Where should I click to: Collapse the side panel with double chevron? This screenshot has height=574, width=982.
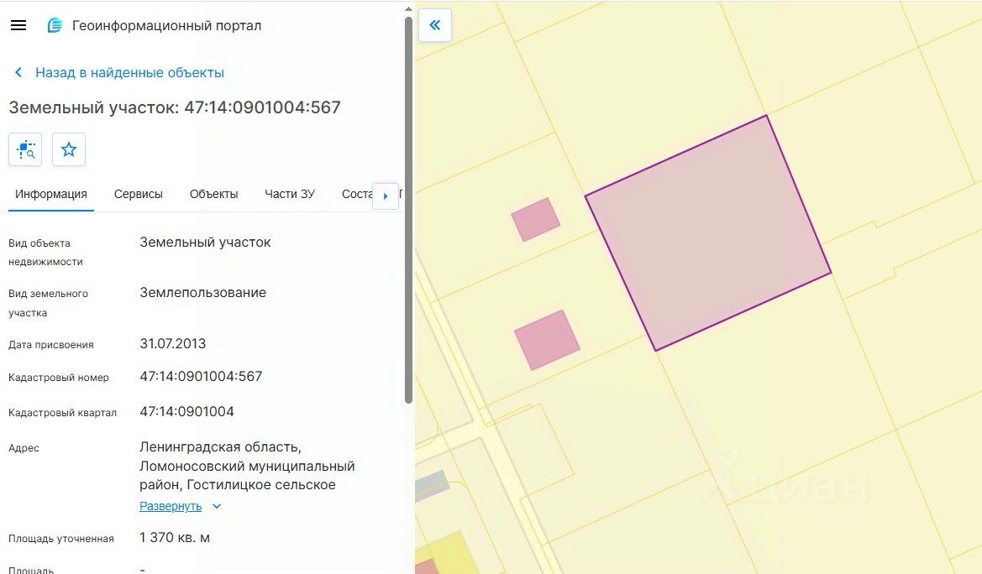coord(435,25)
